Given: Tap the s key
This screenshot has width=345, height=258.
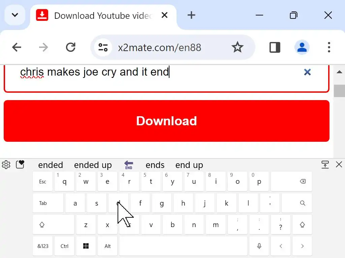Looking at the screenshot, I should (97, 203).
